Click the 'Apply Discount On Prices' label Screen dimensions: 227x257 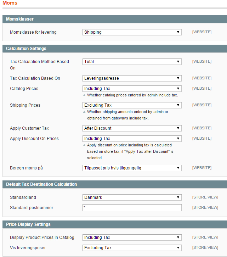point(34,139)
